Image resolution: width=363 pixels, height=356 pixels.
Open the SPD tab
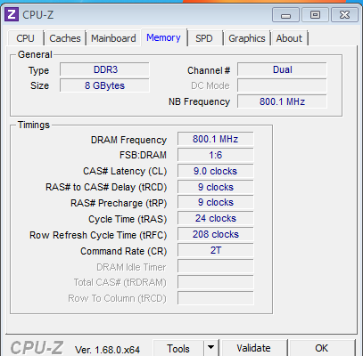(x=204, y=38)
